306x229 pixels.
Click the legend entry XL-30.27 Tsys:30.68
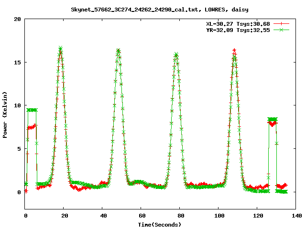238,24
